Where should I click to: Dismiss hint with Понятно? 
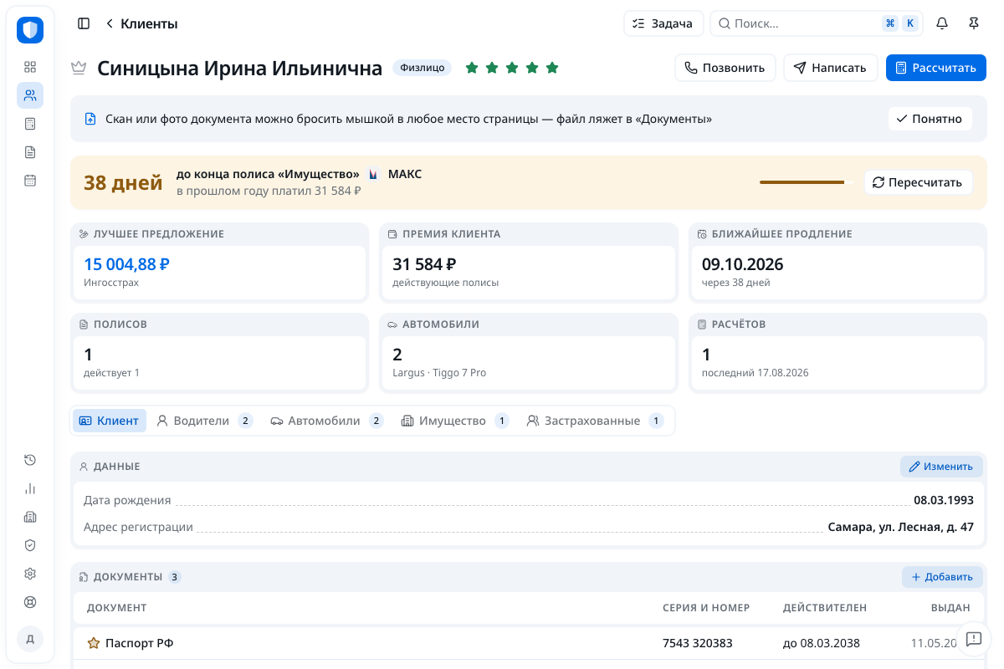pos(930,119)
